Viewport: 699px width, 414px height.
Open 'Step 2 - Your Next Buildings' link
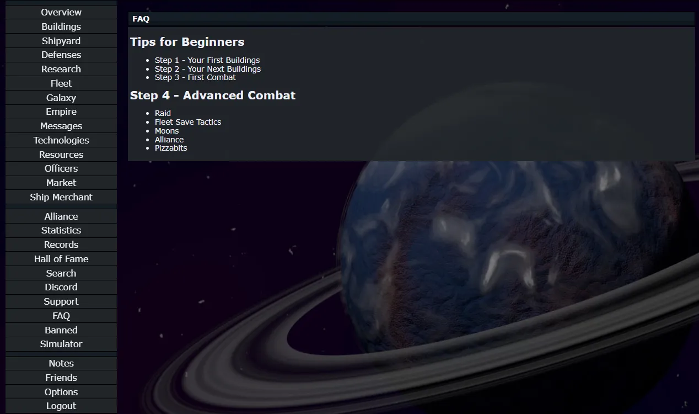208,69
